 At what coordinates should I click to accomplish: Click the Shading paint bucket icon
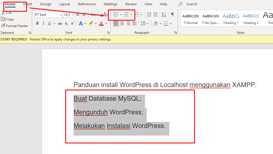click(156, 23)
